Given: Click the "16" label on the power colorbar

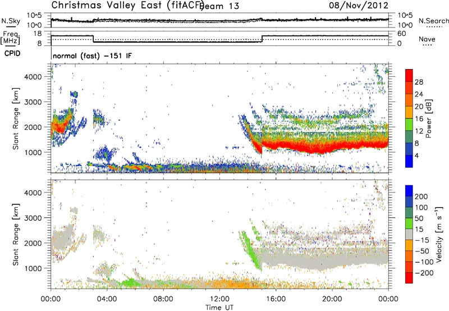Looking at the screenshot, I should click(x=419, y=119).
